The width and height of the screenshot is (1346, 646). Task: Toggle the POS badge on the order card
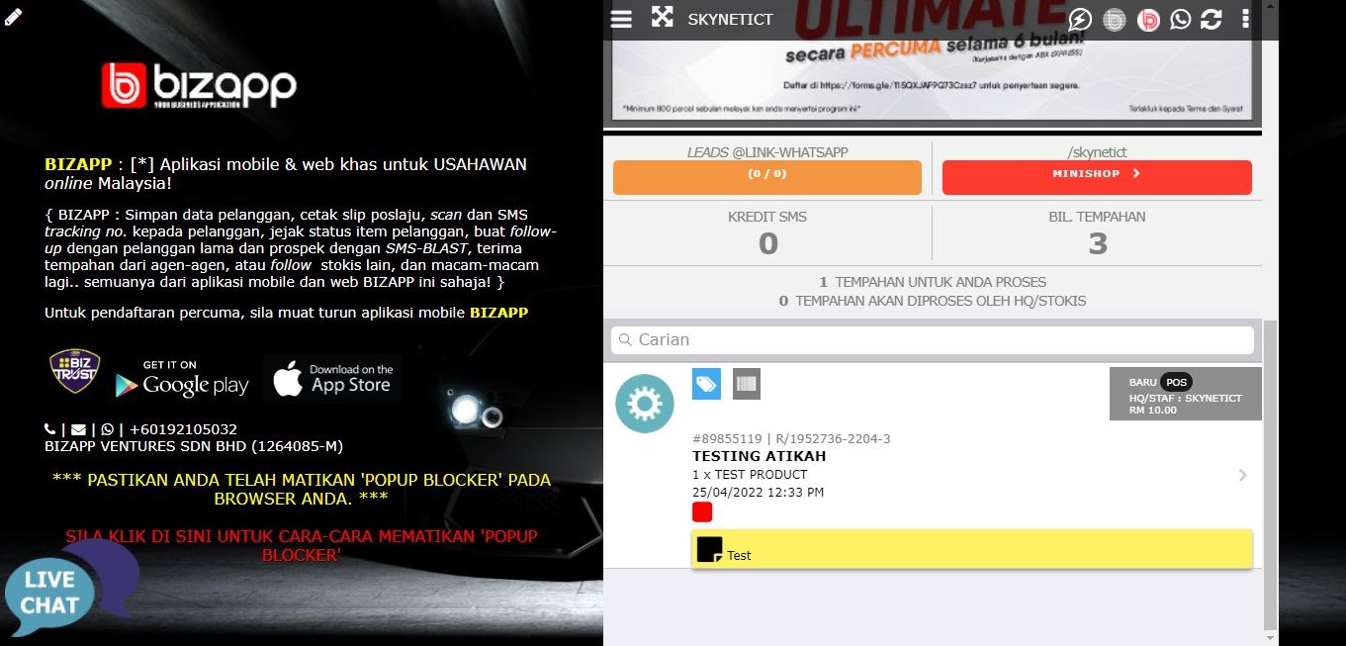(1175, 382)
